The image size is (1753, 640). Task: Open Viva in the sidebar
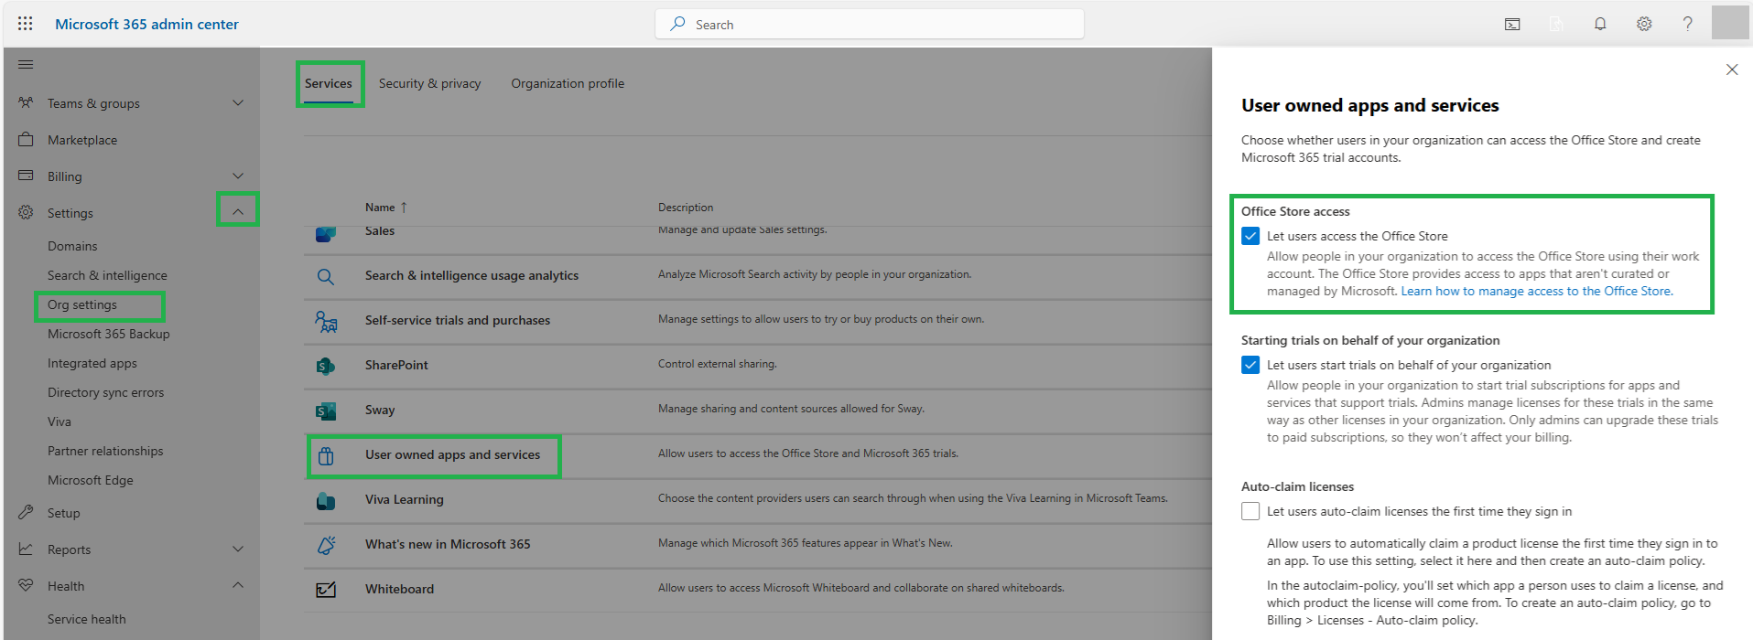click(x=60, y=421)
